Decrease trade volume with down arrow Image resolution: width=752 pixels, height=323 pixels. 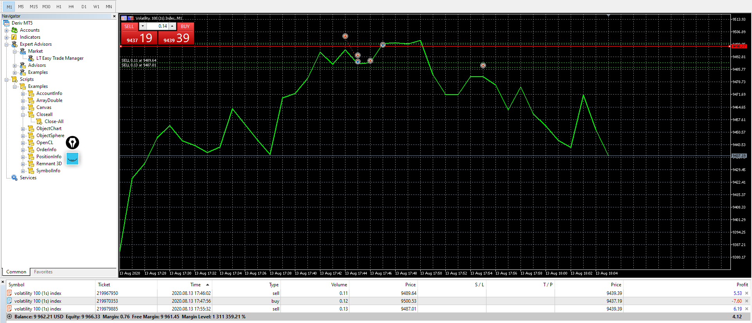143,26
